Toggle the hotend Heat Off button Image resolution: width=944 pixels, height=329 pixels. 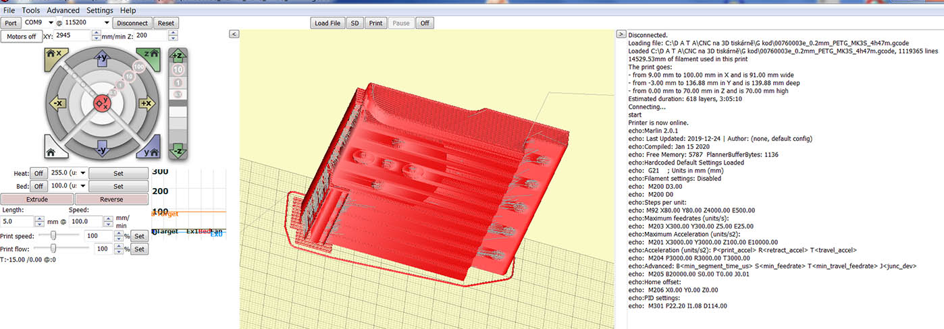(x=38, y=173)
